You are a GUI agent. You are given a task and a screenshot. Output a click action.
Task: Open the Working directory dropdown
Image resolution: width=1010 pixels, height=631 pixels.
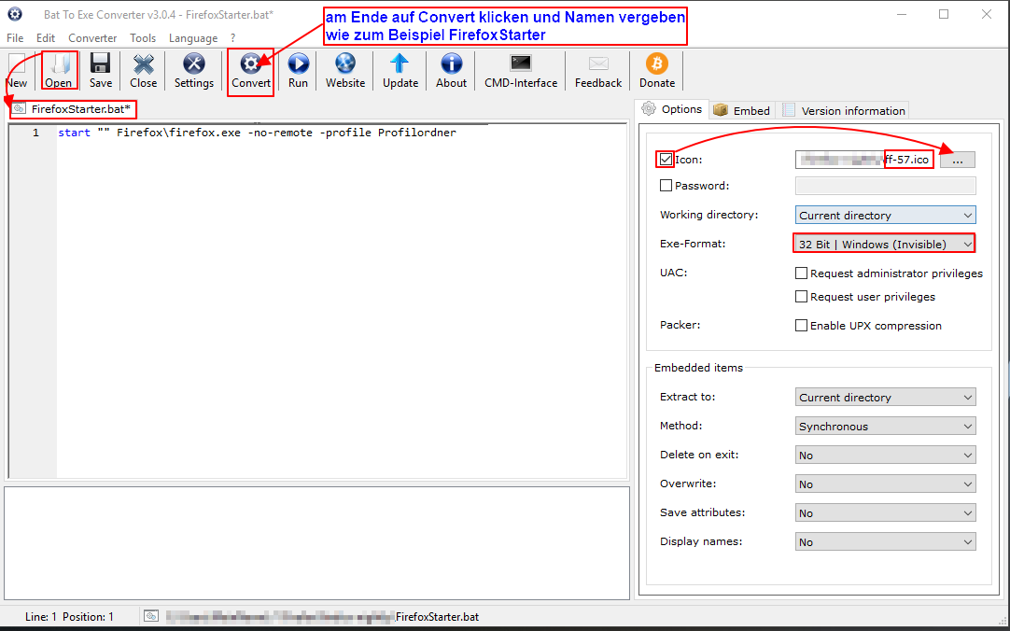pyautogui.click(x=885, y=215)
